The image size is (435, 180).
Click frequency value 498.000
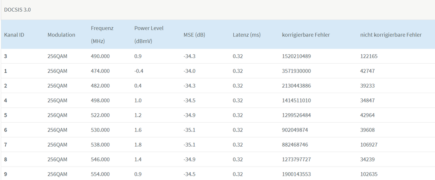(100, 100)
